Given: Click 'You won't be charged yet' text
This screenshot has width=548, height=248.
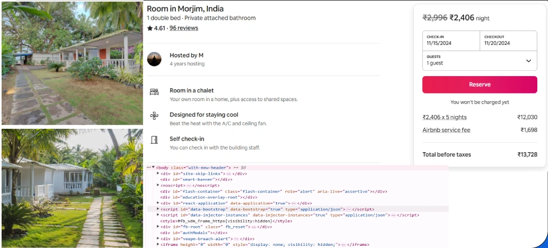Looking at the screenshot, I should click(480, 102).
